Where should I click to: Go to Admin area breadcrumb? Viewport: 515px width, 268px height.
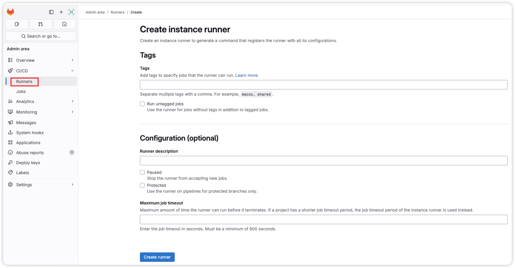pyautogui.click(x=95, y=12)
